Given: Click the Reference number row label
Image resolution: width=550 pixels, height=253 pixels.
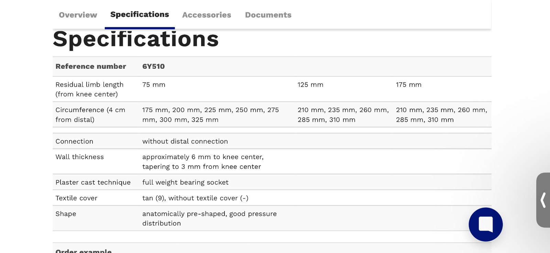Looking at the screenshot, I should click(x=91, y=66).
